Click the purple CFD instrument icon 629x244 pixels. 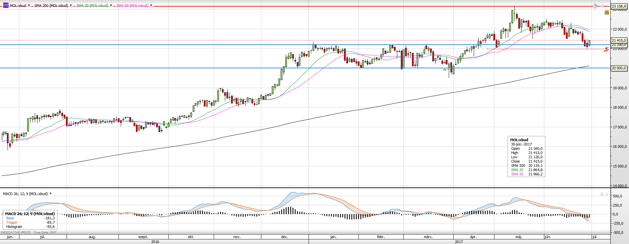click(x=6, y=5)
